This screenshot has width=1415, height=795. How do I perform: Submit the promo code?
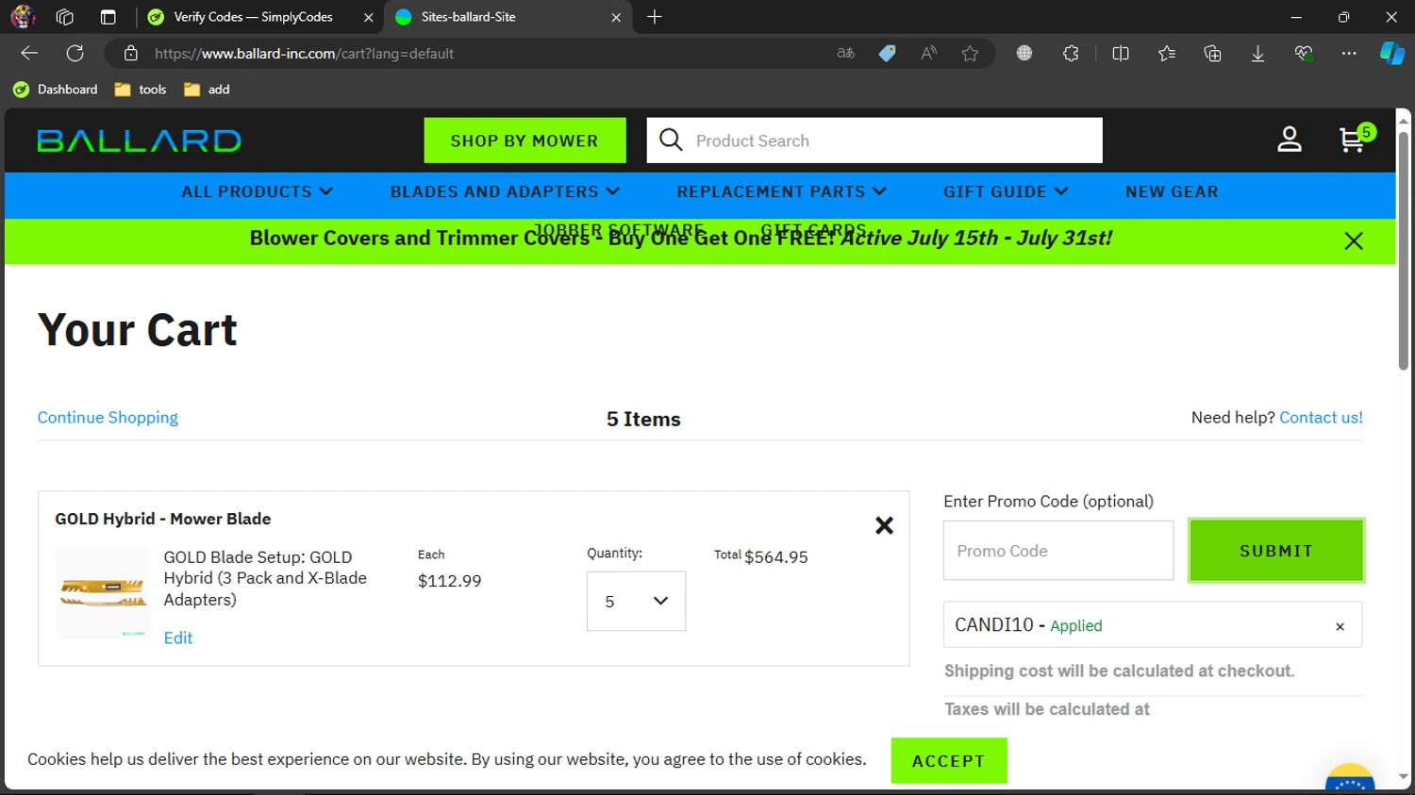[1276, 551]
